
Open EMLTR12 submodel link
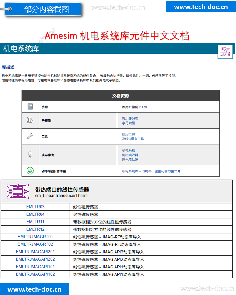pos(35,229)
